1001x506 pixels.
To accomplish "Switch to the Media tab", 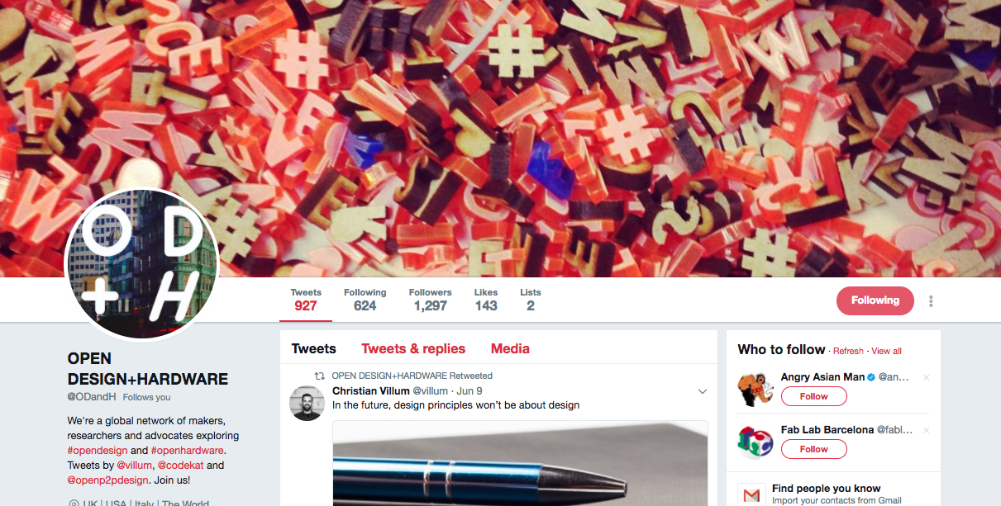I will tap(510, 348).
